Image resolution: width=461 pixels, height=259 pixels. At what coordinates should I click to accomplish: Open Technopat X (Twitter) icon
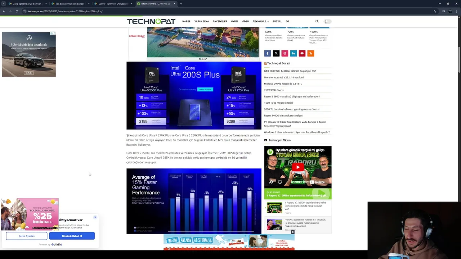(x=276, y=53)
